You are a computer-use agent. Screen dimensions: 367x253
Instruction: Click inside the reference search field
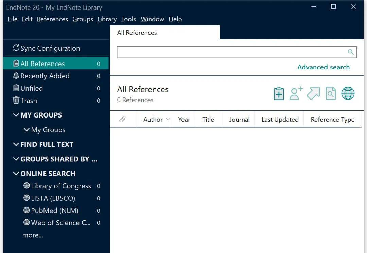231,52
